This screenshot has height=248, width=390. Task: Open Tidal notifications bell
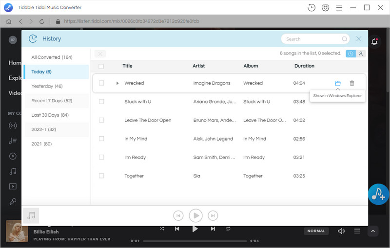point(374,41)
